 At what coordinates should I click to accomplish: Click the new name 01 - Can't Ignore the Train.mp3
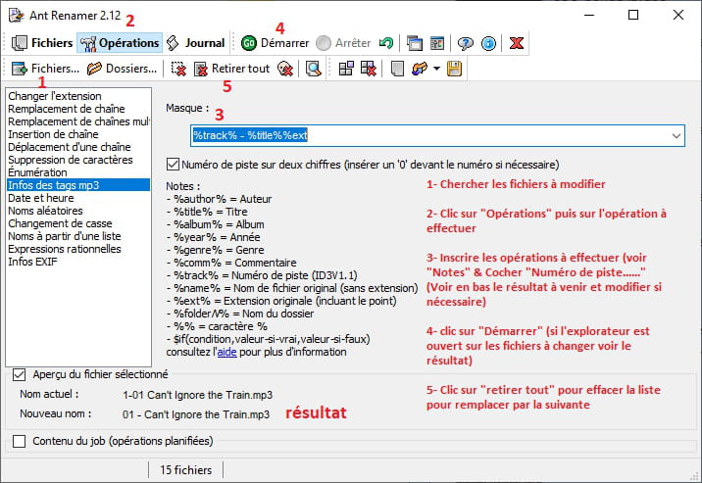click(196, 414)
